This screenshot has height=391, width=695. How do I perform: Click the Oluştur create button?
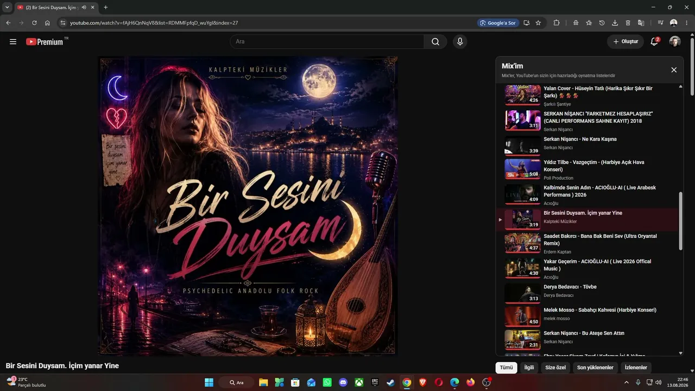625,42
